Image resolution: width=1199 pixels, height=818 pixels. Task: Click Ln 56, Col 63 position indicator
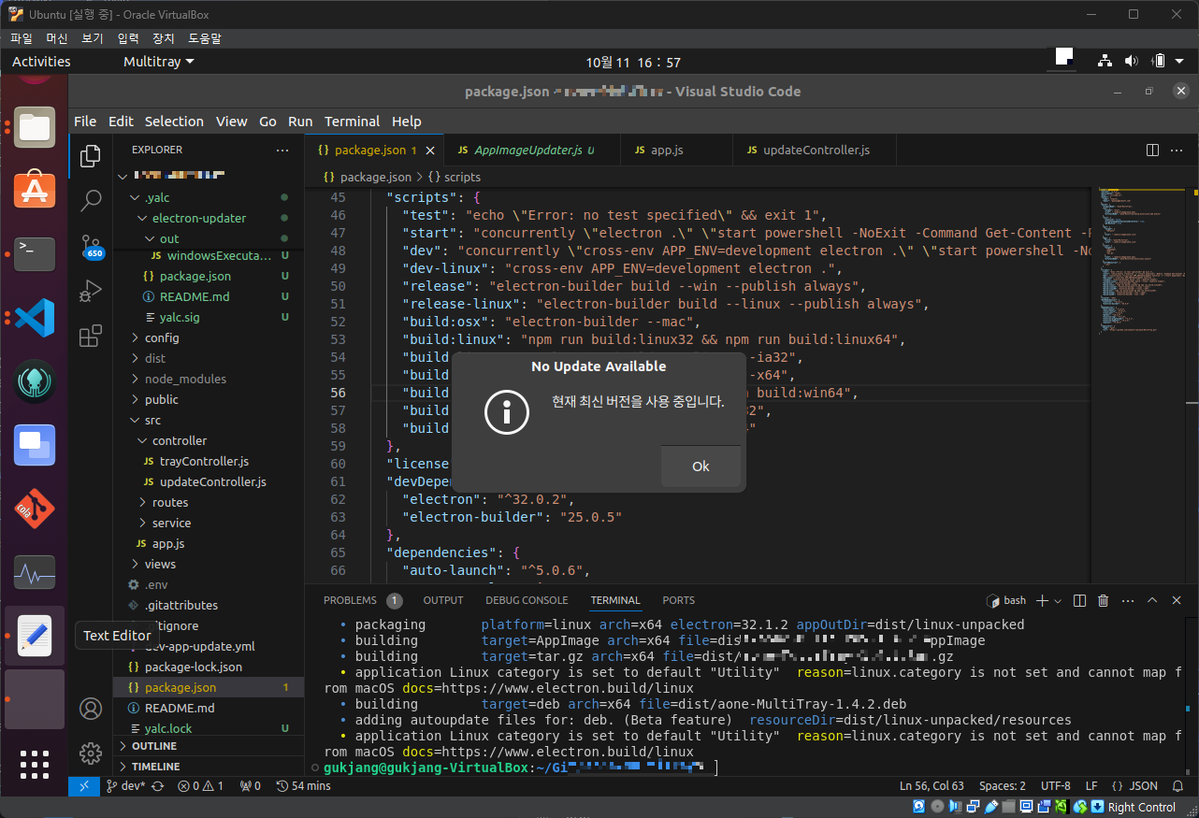(932, 786)
